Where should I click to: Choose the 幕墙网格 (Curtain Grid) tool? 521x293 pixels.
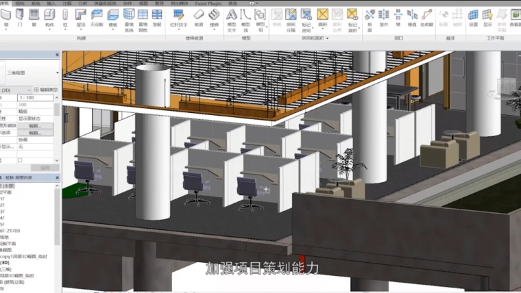pyautogui.click(x=143, y=16)
